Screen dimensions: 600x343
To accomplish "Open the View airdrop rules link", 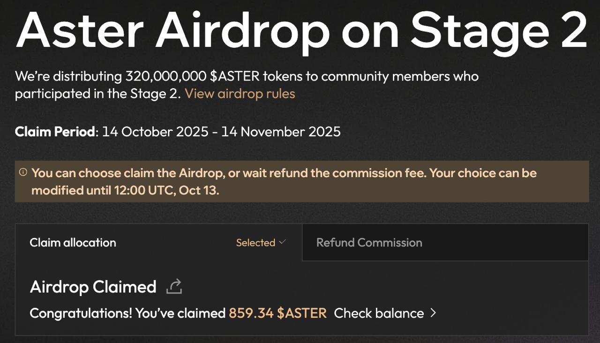I will (x=240, y=93).
